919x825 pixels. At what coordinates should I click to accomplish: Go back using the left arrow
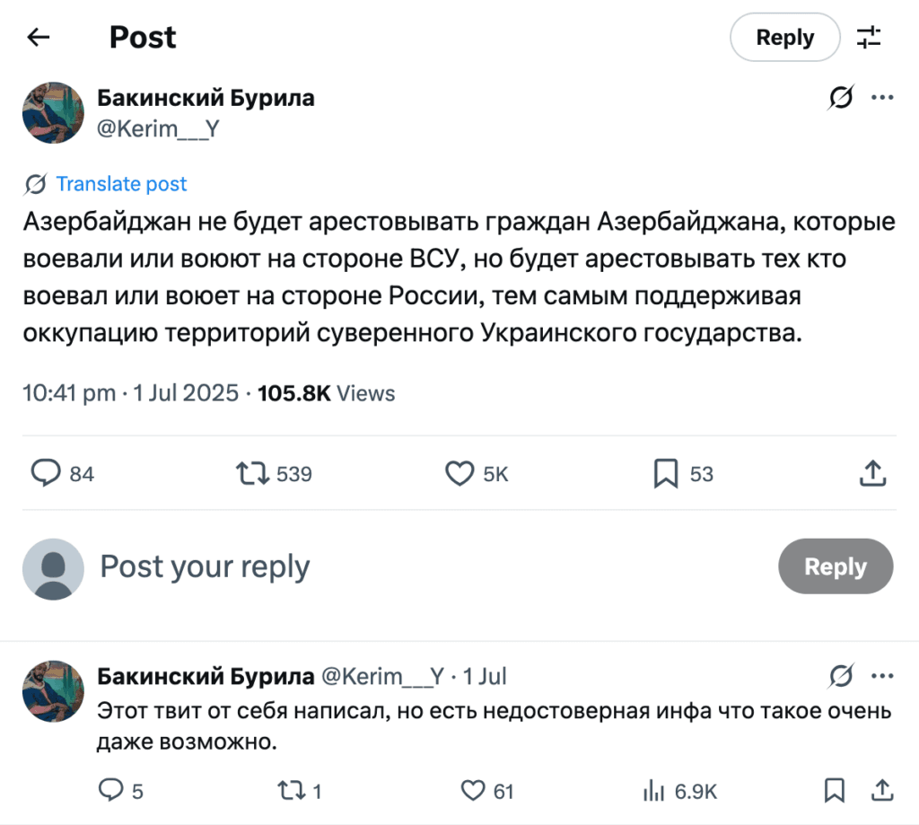point(38,38)
